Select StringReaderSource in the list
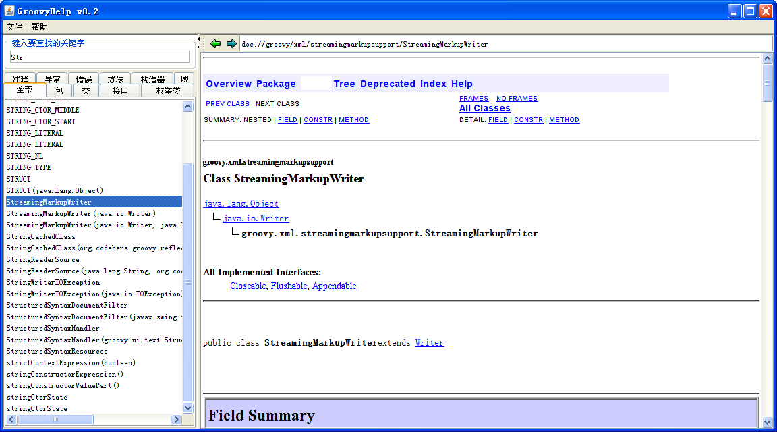 coord(94,259)
